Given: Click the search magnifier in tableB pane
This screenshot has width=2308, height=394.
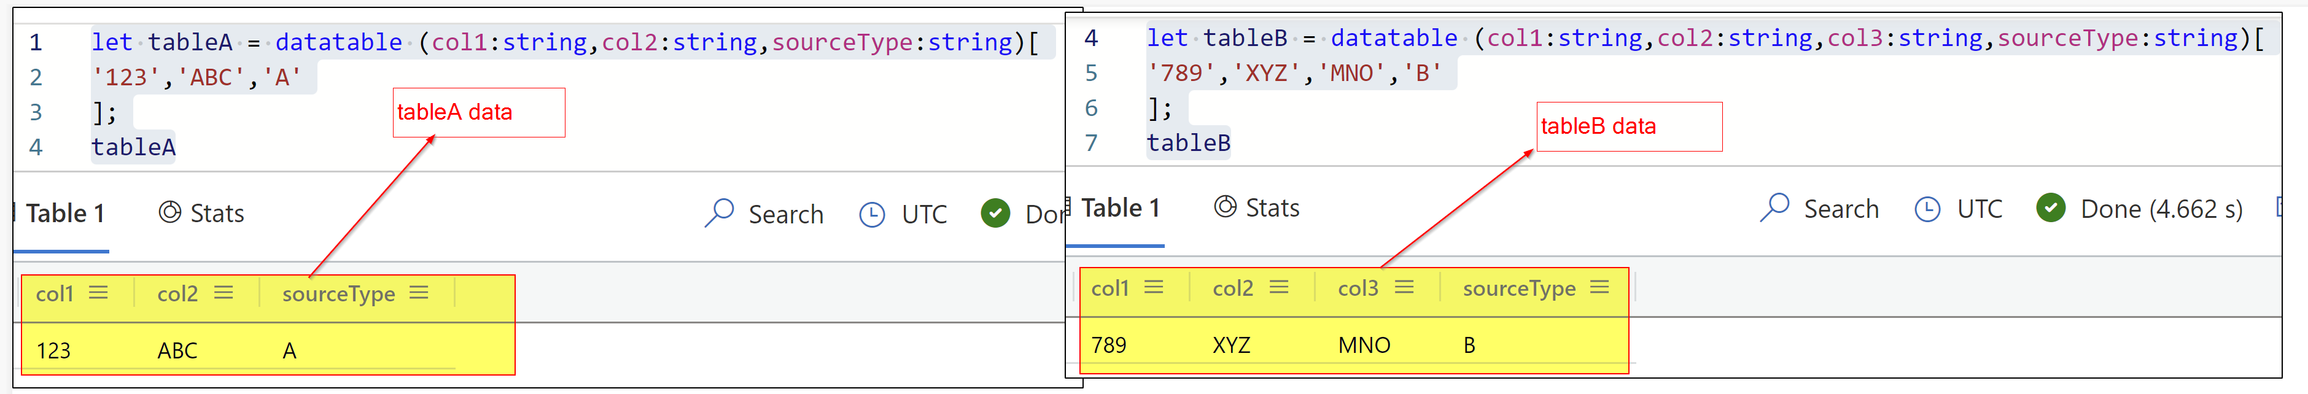Looking at the screenshot, I should (x=1775, y=208).
